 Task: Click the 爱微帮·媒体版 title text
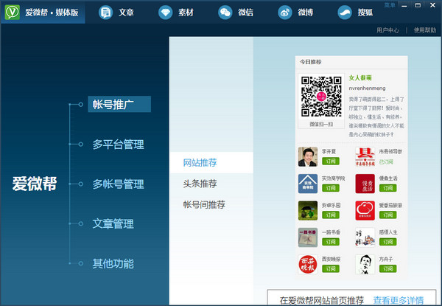[52, 13]
